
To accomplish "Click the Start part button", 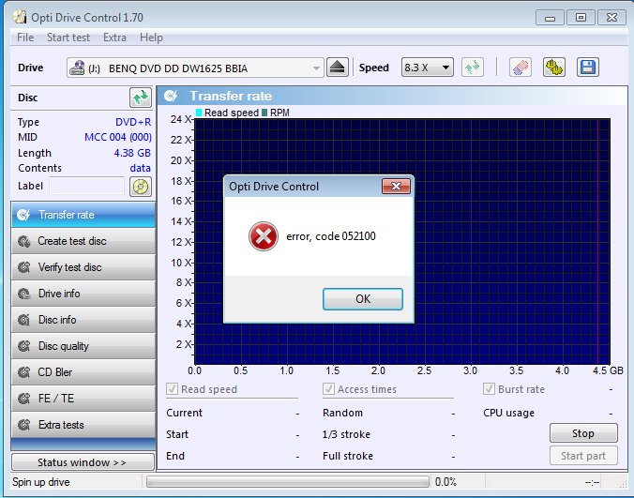I will 583,456.
